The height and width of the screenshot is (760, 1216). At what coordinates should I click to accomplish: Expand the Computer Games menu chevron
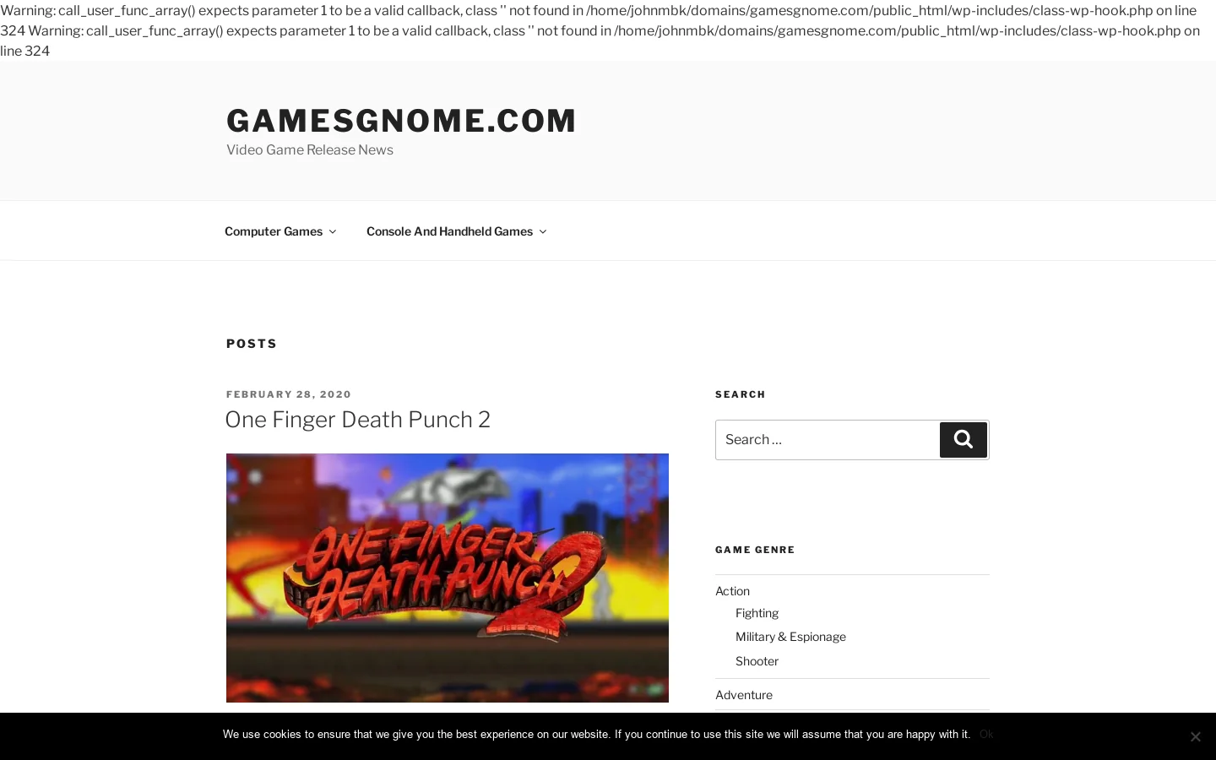pos(333,231)
